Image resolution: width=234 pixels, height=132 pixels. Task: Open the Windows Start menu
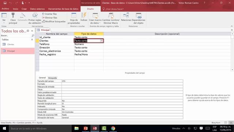[4, 128]
